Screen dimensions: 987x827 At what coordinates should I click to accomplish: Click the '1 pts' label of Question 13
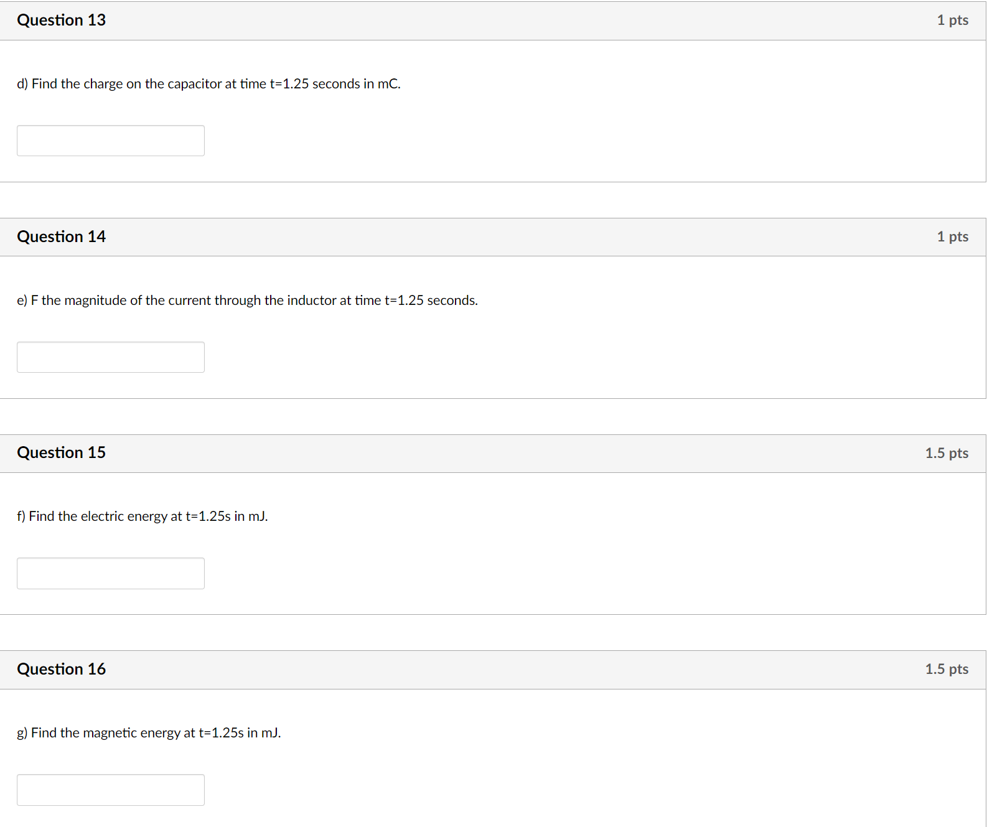pos(953,20)
